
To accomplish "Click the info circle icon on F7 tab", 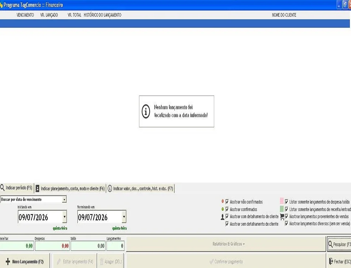I will pyautogui.click(x=110, y=188).
